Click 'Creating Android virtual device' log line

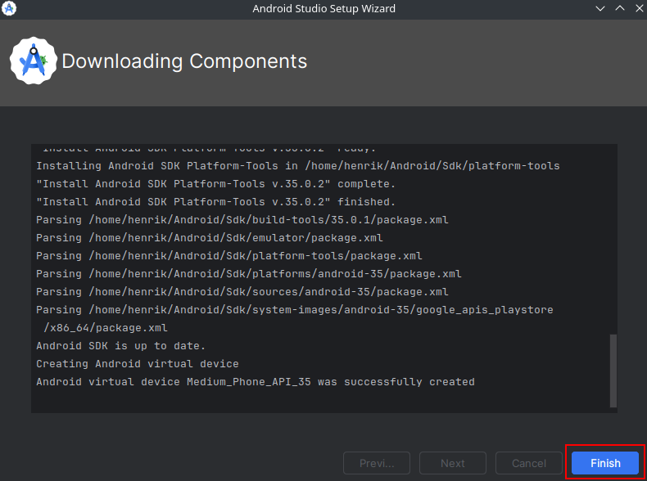(x=138, y=364)
